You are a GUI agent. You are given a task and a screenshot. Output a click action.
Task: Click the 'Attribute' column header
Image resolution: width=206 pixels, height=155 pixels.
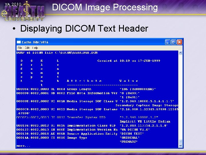pyautogui.click(x=84, y=81)
